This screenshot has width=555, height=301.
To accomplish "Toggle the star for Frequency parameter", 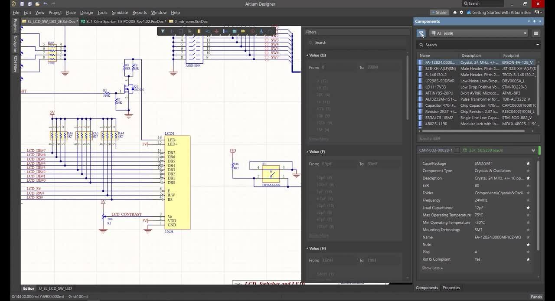I will point(528,200).
